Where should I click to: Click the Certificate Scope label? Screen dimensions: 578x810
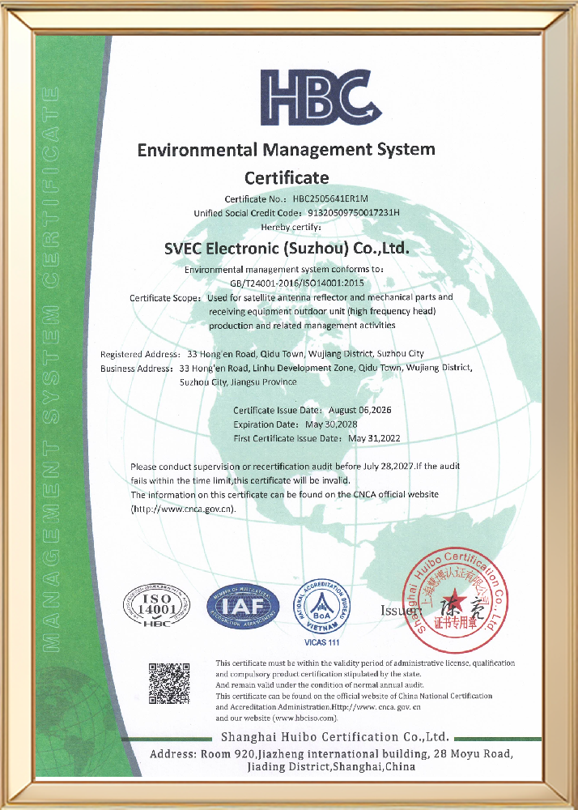tap(164, 298)
